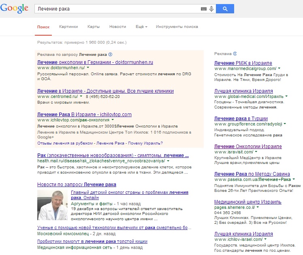
Task: Open 'Лечение Рака по Методу Савина' ad
Action: [252, 174]
